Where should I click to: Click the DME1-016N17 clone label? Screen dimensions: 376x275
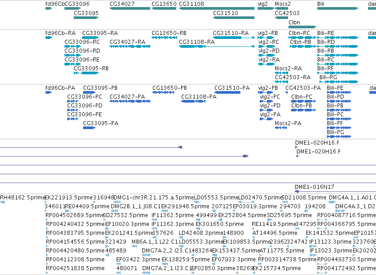tap(315, 187)
